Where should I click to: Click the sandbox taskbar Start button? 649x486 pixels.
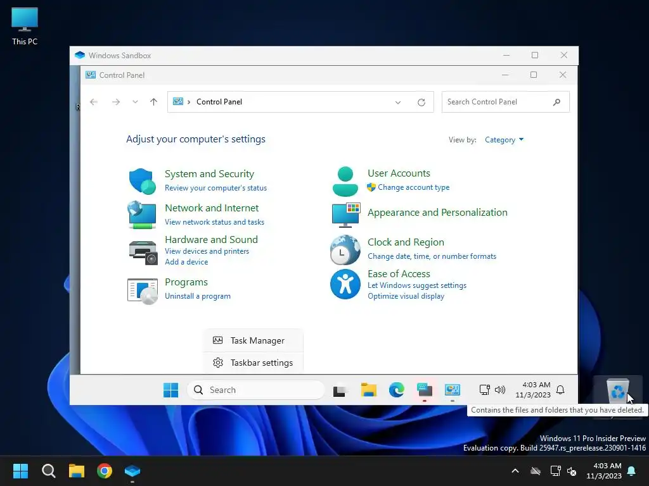click(170, 390)
